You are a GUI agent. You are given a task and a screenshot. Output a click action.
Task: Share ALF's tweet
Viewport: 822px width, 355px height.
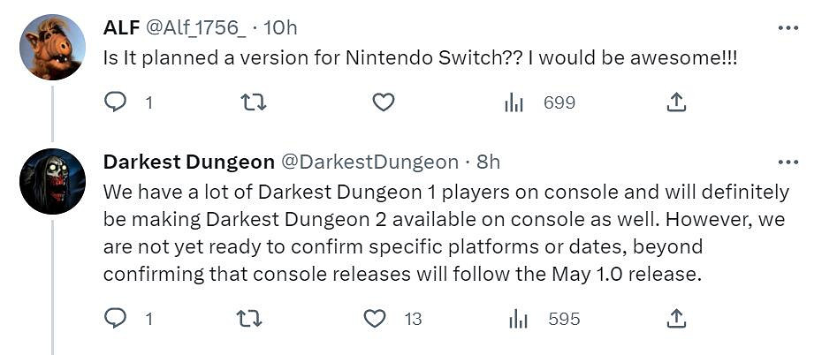(x=676, y=102)
